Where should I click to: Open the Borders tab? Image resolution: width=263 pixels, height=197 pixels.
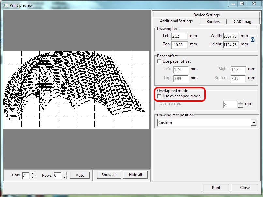213,22
